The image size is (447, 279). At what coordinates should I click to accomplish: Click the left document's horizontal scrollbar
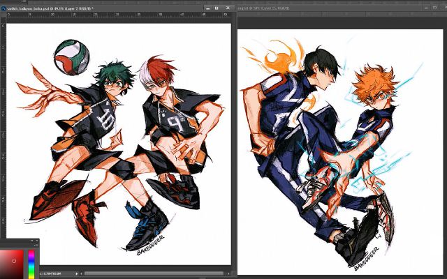(155, 274)
